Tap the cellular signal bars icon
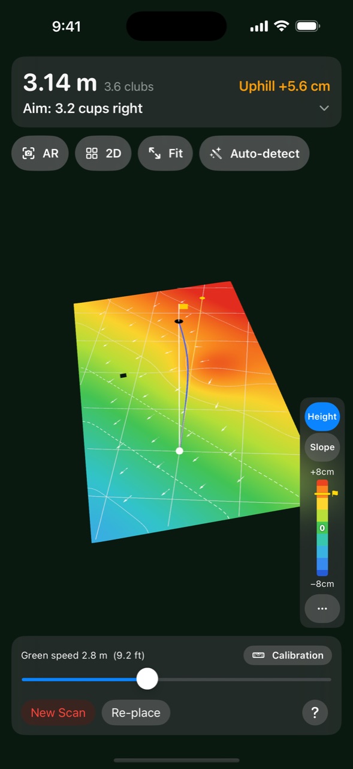353x769 pixels. pos(259,26)
